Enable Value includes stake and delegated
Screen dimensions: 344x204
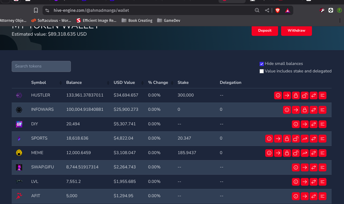pos(262,71)
